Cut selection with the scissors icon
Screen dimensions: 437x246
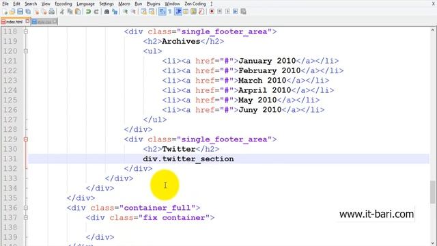pyautogui.click(x=62, y=12)
